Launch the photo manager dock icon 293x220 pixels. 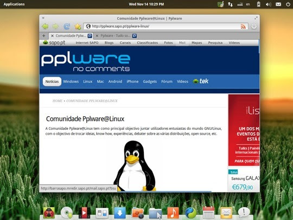click(x=137, y=213)
